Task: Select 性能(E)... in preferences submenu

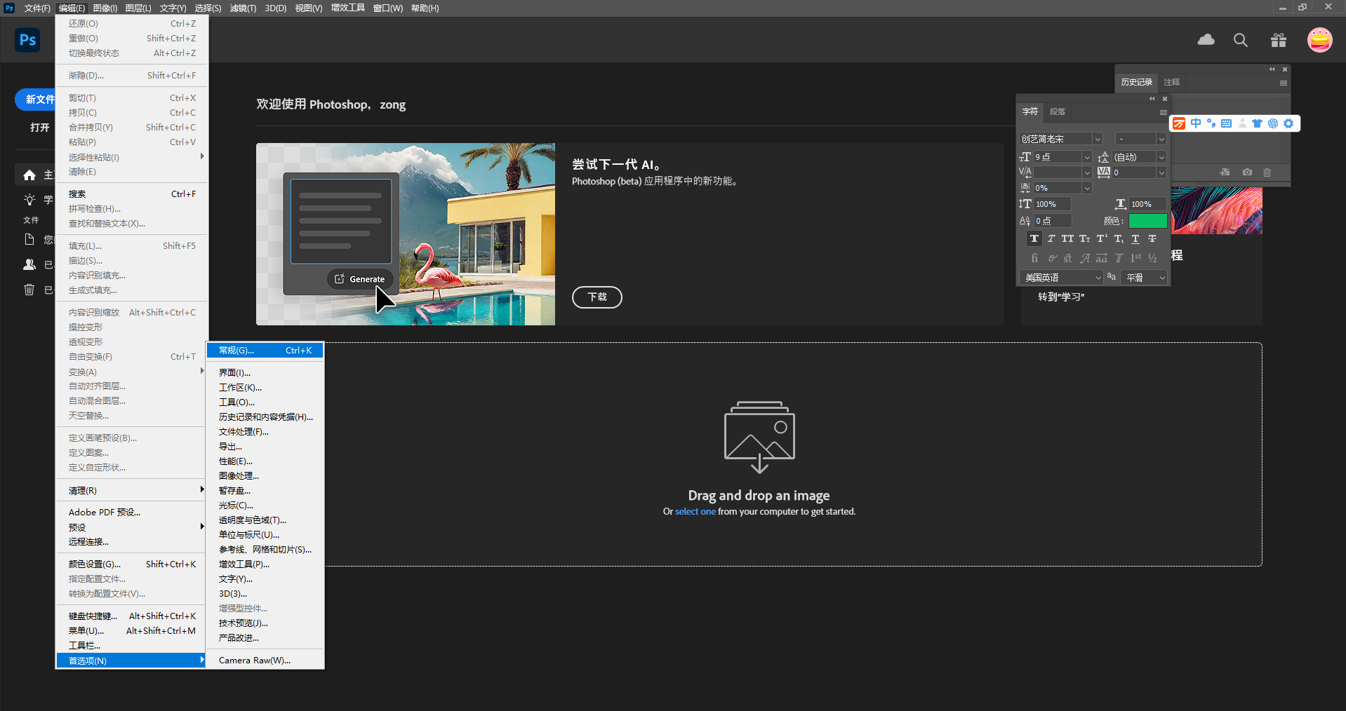Action: click(x=236, y=461)
